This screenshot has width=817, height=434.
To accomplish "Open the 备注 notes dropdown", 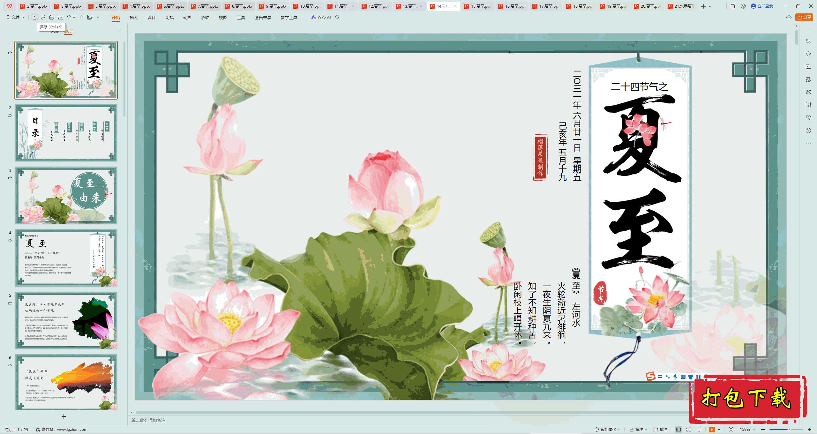I will click(638, 430).
